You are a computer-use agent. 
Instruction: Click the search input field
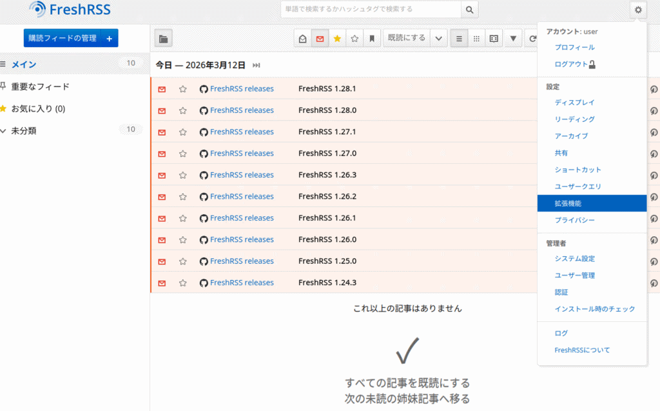[371, 10]
